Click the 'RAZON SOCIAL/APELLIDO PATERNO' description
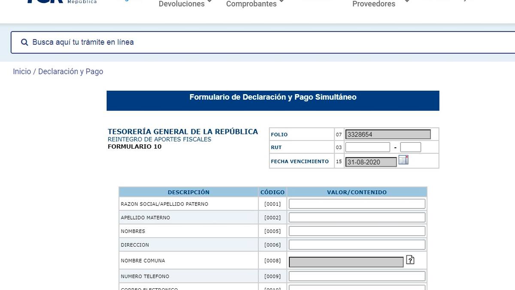This screenshot has height=290, width=515. point(188,204)
